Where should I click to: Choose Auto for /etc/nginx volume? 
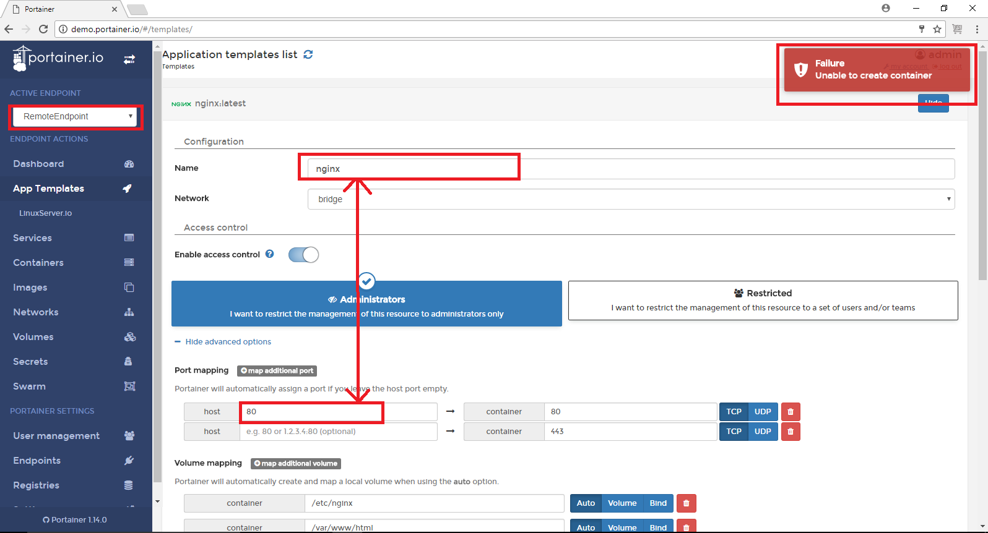point(586,503)
